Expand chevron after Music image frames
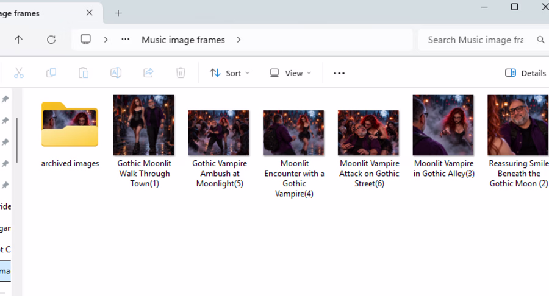This screenshot has width=549, height=296. 239,40
